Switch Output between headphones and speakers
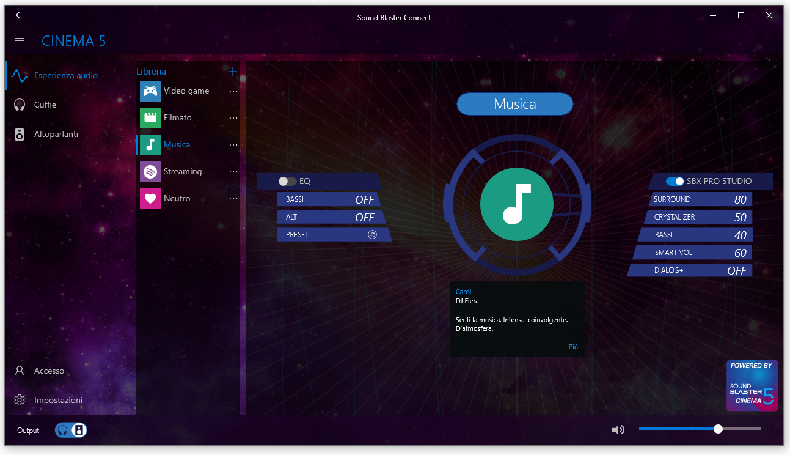 tap(71, 430)
